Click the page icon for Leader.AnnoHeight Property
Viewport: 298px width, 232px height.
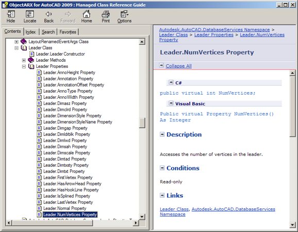pyautogui.click(x=39, y=73)
